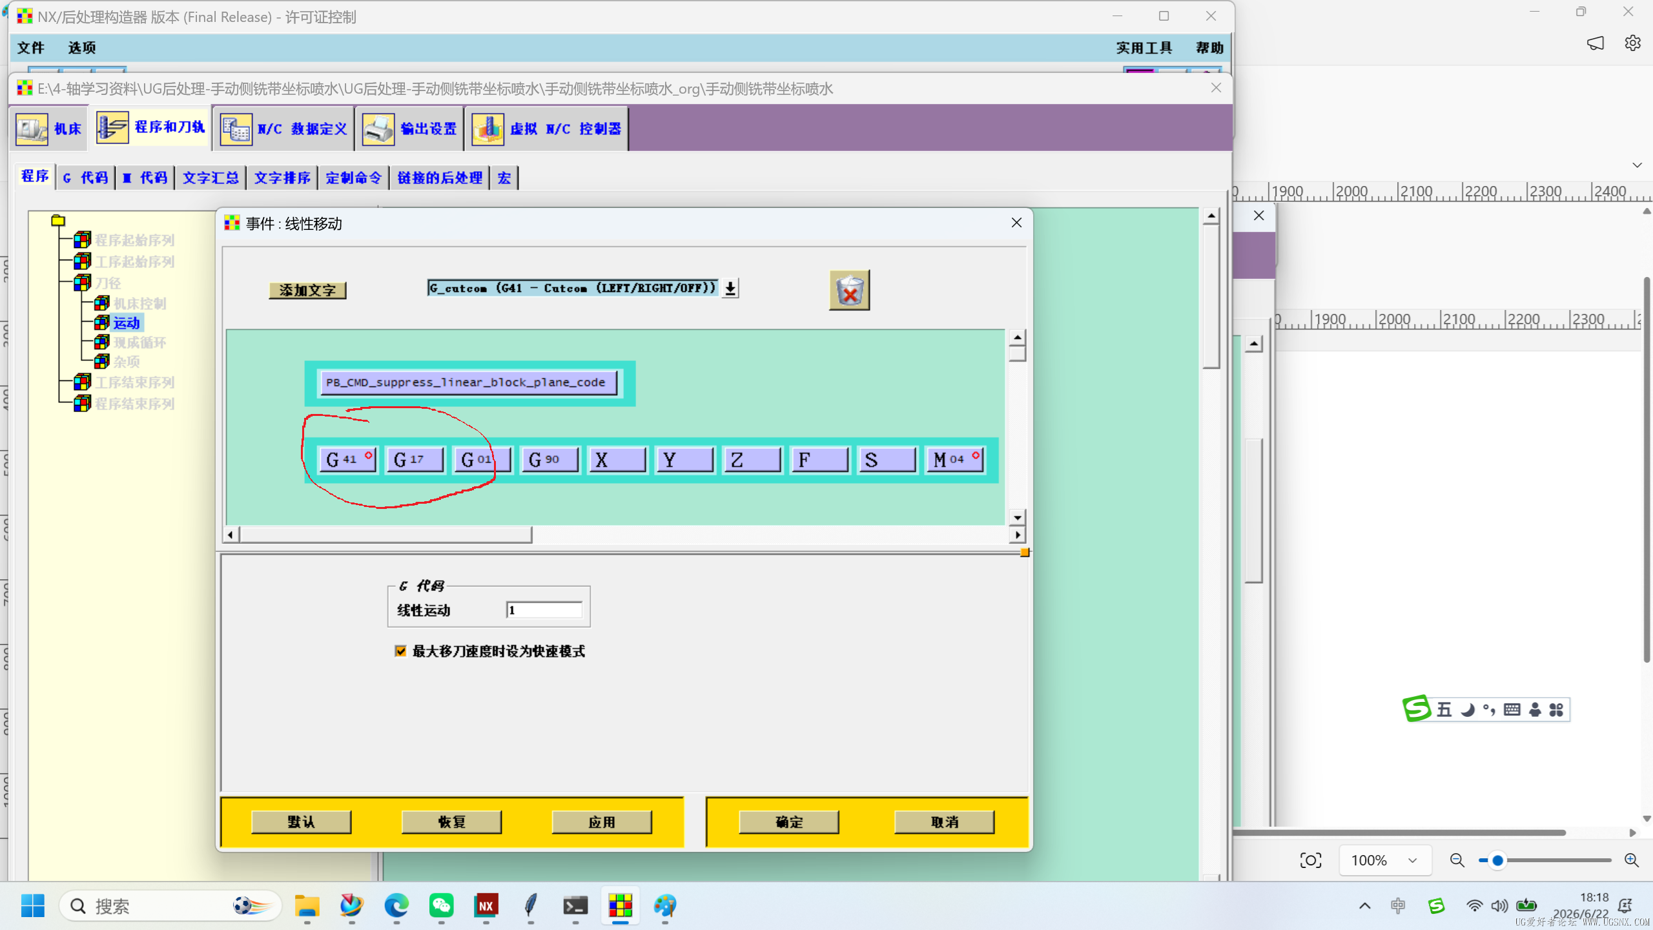Click the 线性运动 G code input field
The width and height of the screenshot is (1653, 930).
tap(544, 610)
